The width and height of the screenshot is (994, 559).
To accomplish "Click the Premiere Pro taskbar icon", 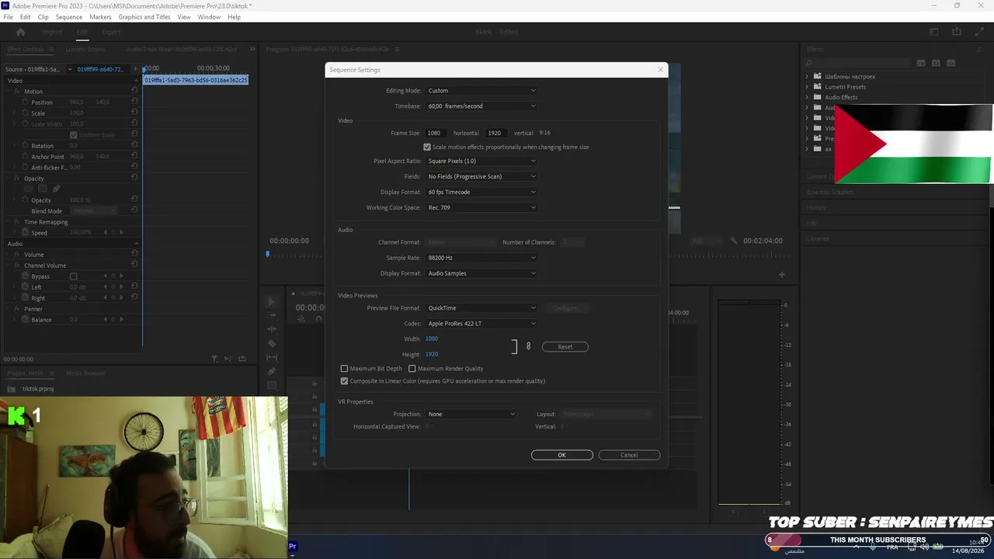I will [292, 547].
